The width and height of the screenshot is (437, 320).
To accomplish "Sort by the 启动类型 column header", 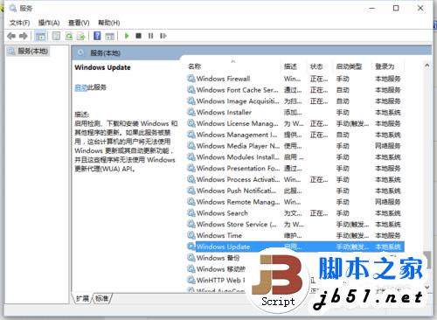I will [349, 66].
